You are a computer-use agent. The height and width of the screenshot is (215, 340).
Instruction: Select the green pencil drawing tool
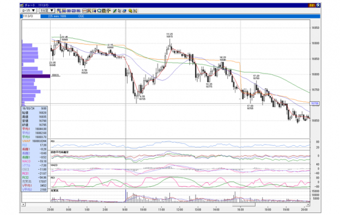[x=115, y=11]
